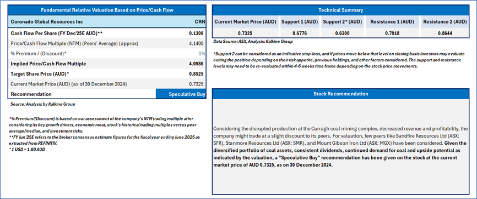Click the 'Stock Recommendation' header
The image size is (477, 199).
pos(341,94)
